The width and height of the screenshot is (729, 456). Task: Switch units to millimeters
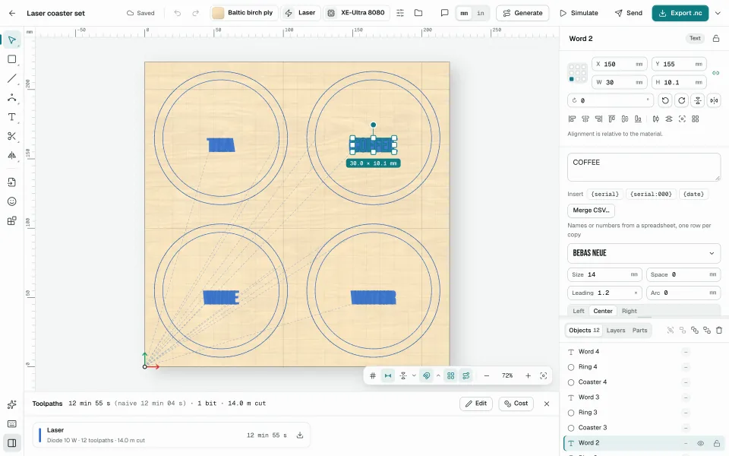[464, 13]
